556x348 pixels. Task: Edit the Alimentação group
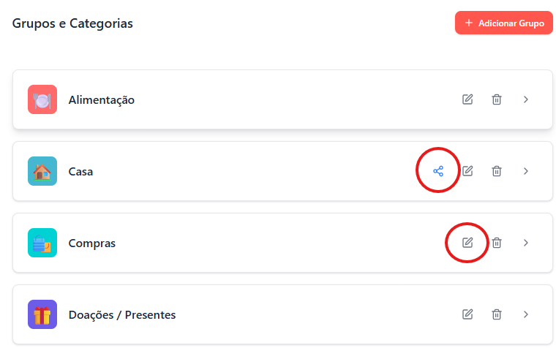pos(467,99)
